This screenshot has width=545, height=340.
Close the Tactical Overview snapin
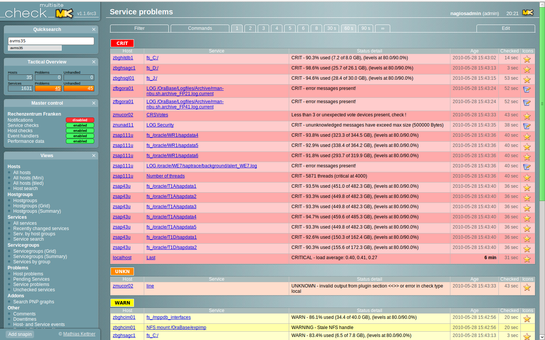click(x=94, y=62)
